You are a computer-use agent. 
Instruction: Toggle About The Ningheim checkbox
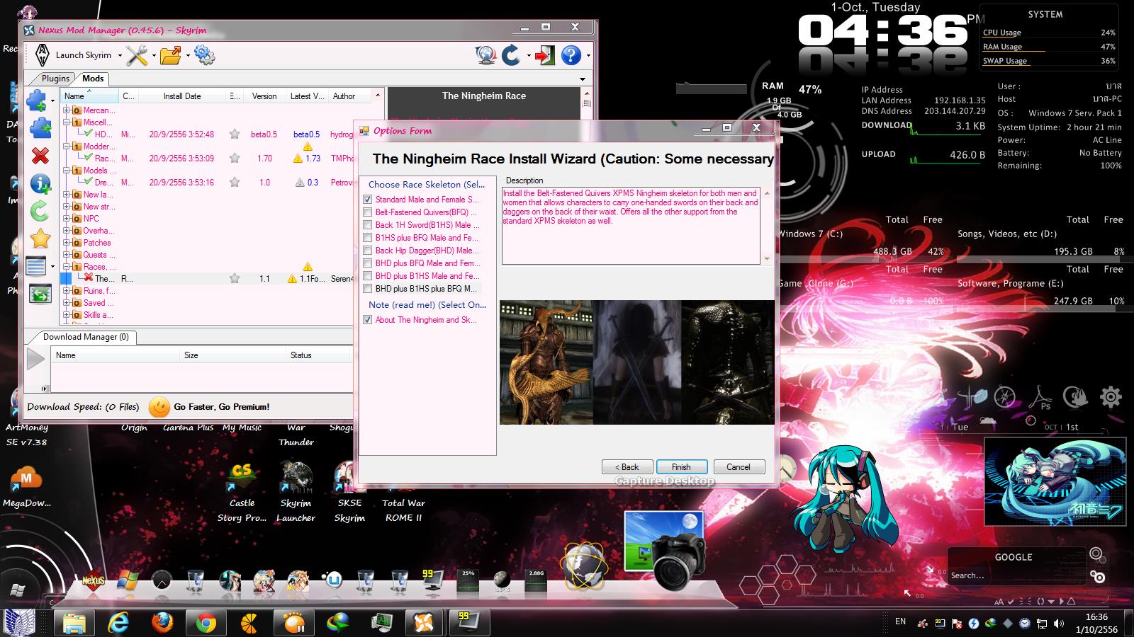click(x=367, y=320)
